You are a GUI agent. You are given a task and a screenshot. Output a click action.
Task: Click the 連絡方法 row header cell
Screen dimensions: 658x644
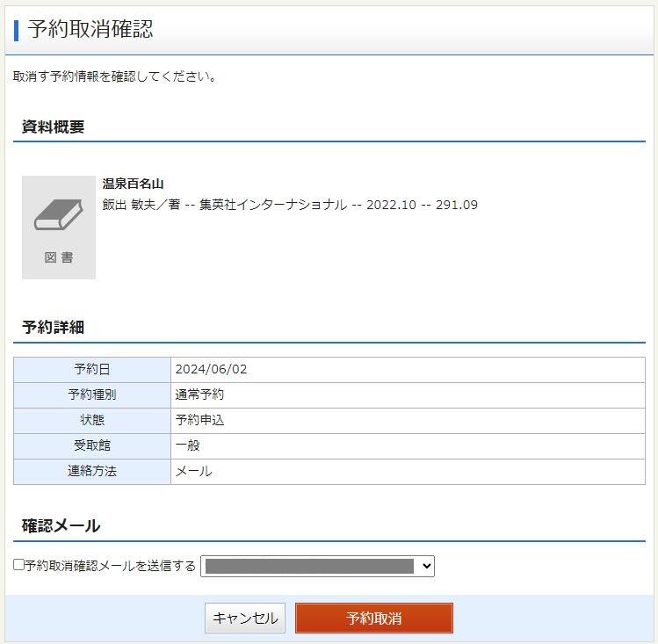coord(92,471)
